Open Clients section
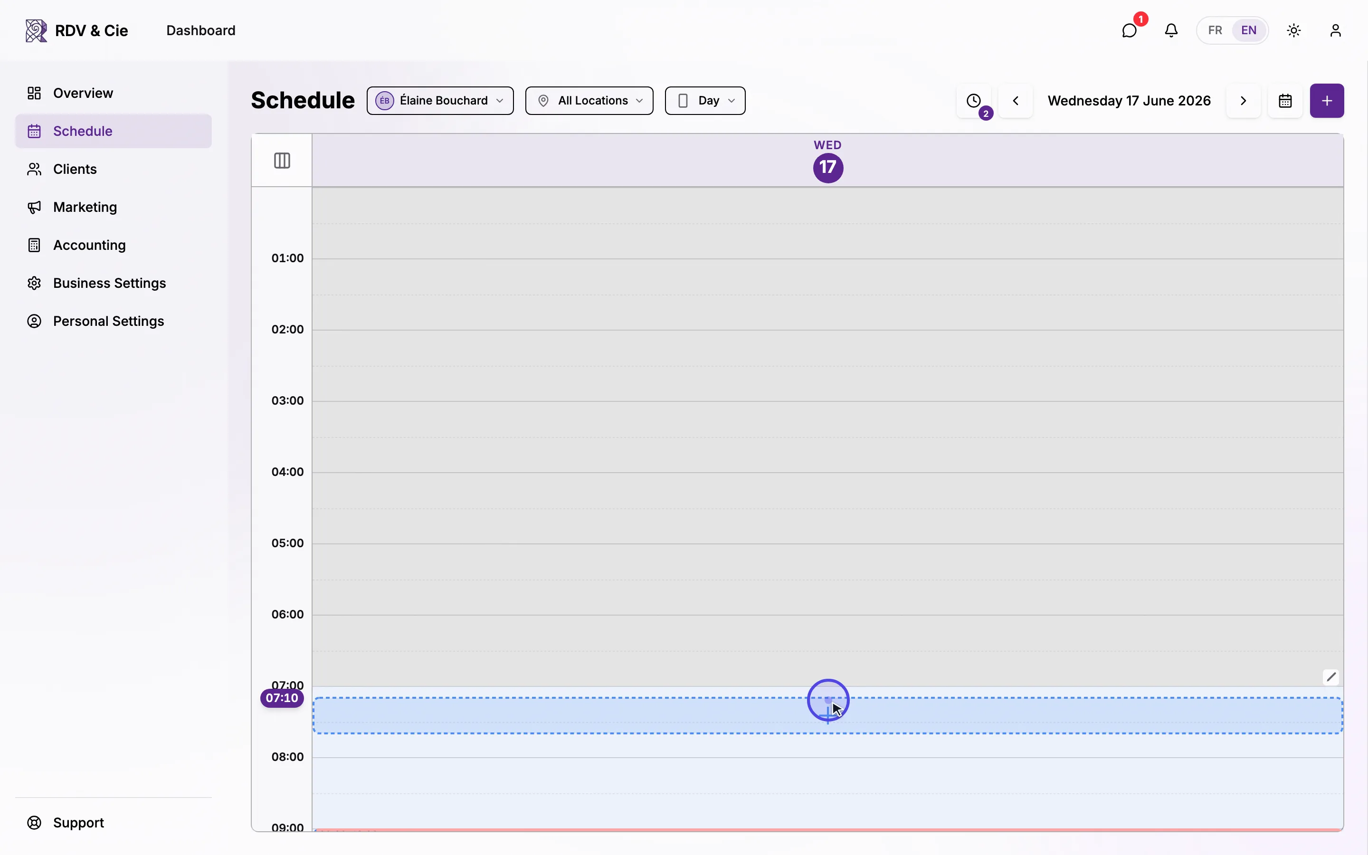 point(113,169)
